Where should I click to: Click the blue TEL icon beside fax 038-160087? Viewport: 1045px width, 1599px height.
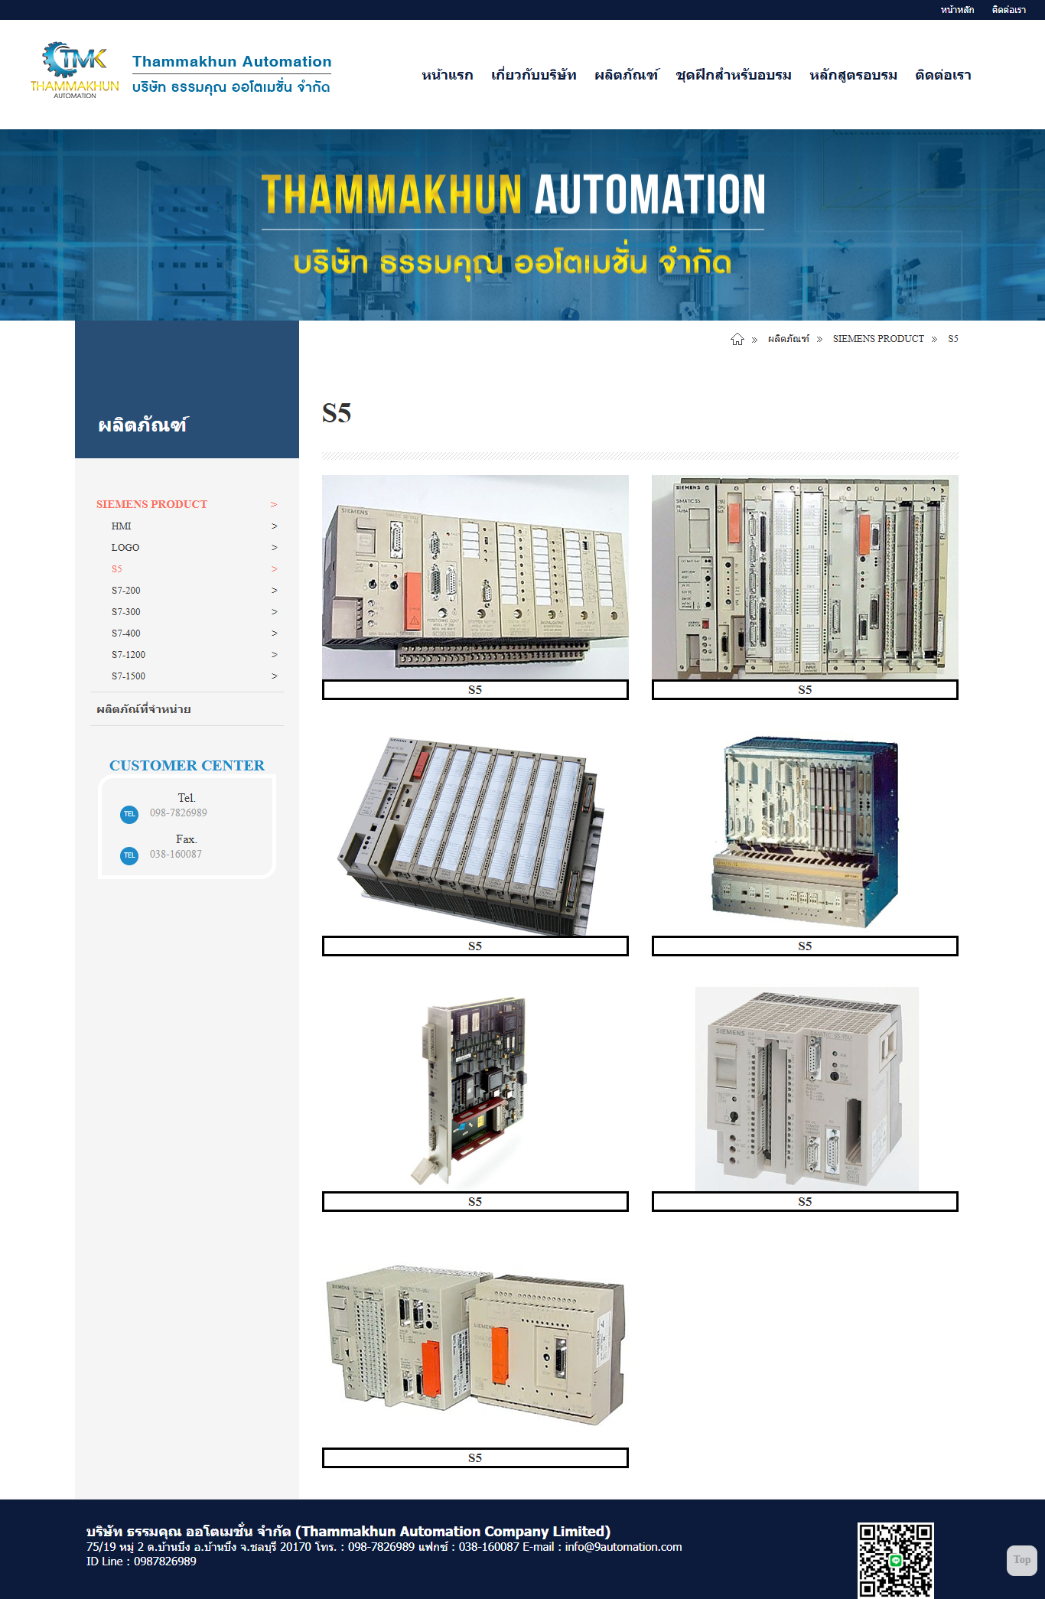pos(129,855)
